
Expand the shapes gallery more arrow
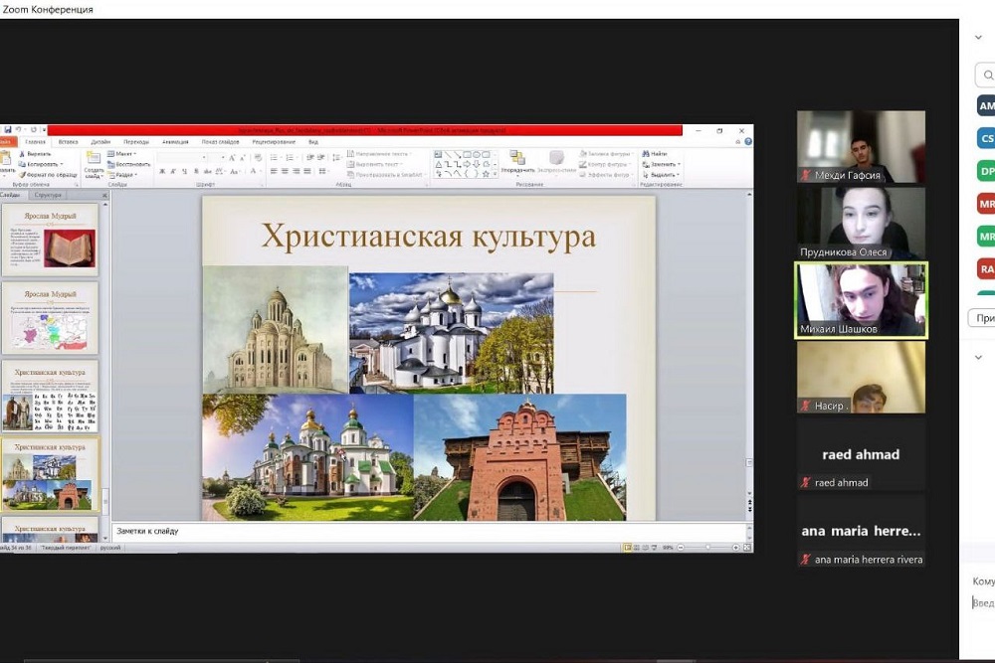(x=495, y=174)
